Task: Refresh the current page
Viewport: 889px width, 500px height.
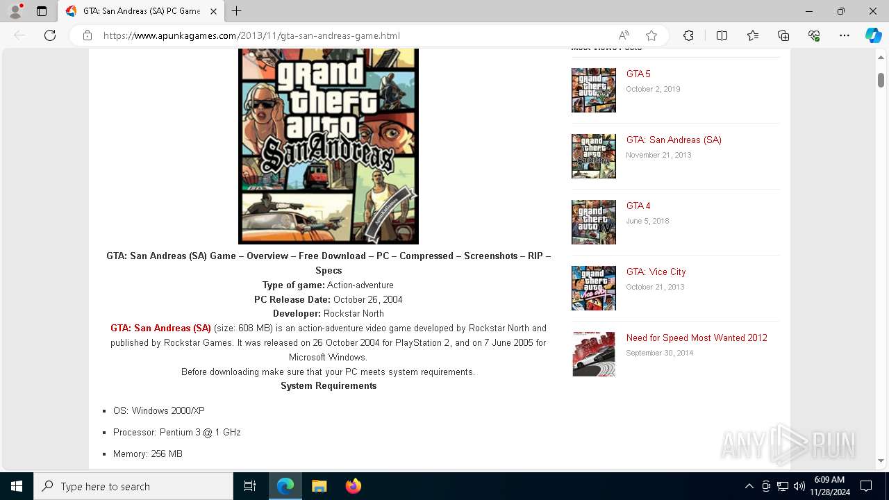Action: 50,35
